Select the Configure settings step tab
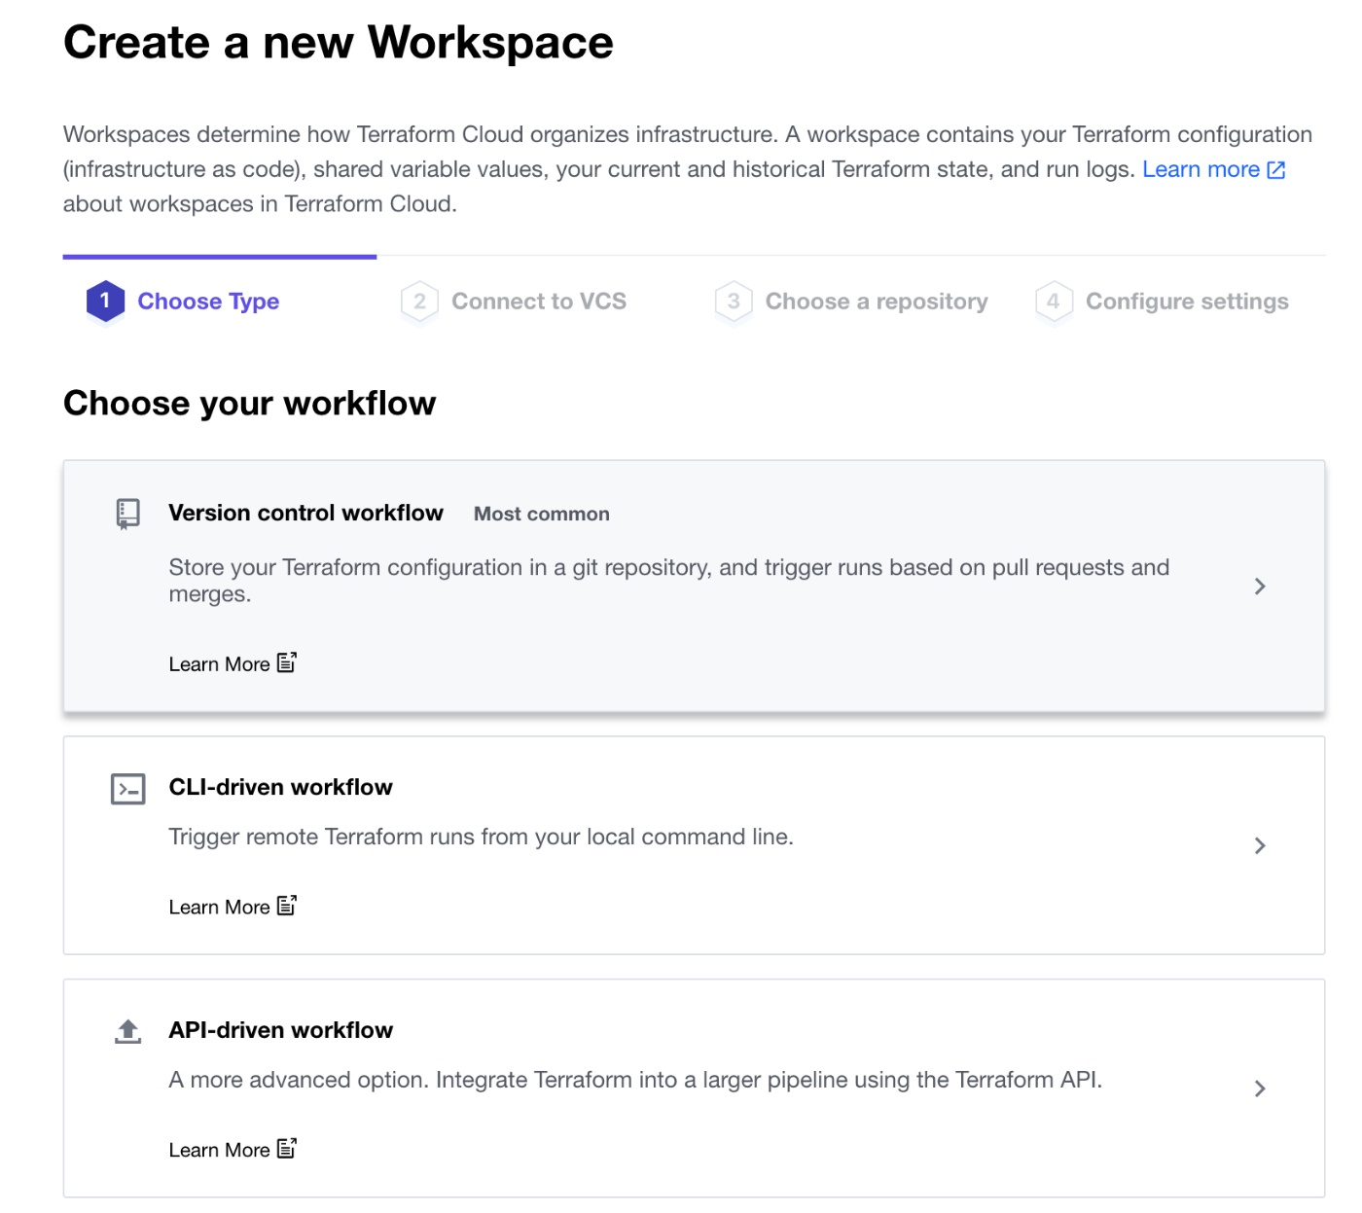1362x1213 pixels. 1162,302
